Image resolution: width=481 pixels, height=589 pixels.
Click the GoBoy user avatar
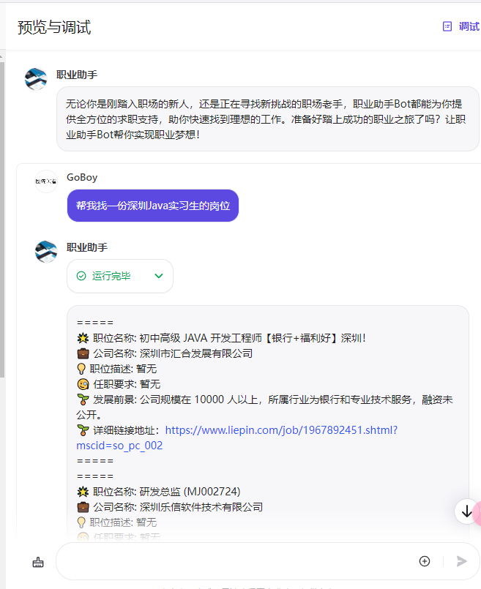pyautogui.click(x=46, y=181)
